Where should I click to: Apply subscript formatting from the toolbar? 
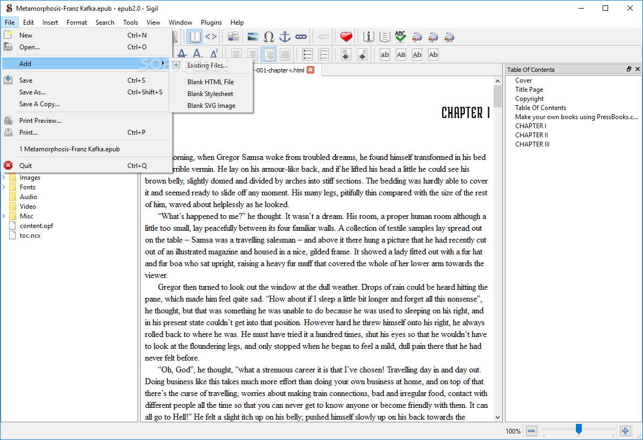click(x=198, y=54)
